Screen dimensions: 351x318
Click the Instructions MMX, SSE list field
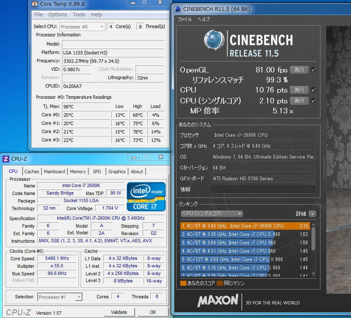pos(101,241)
